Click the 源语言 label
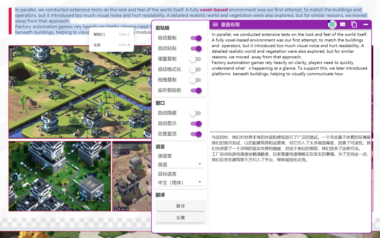This screenshot has width=380, height=238. 165,156
